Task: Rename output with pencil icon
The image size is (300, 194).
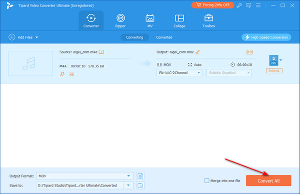Action: click(x=198, y=52)
